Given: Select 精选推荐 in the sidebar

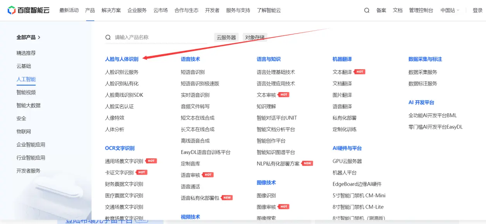Looking at the screenshot, I should (x=26, y=53).
